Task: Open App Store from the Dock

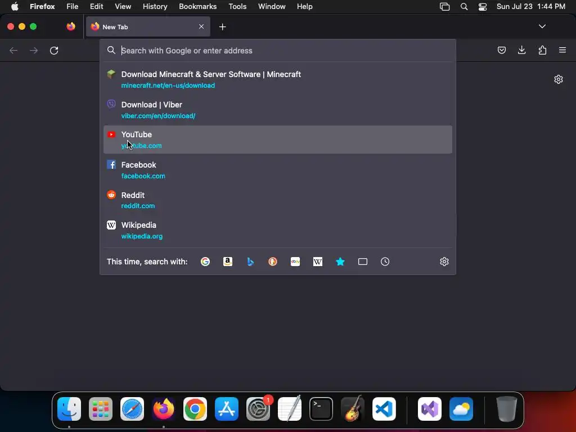Action: [227, 408]
